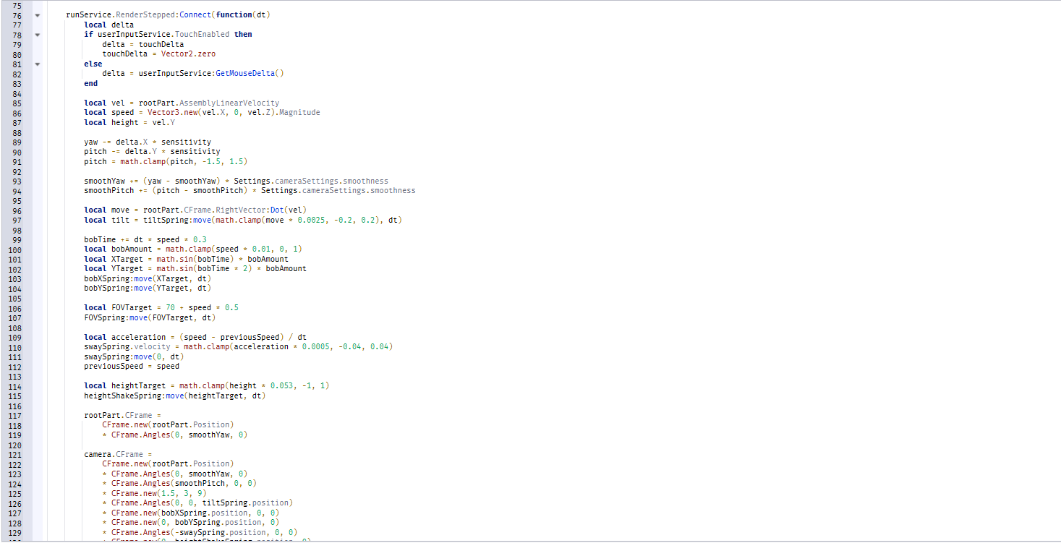
Task: Click on 'AssemblyLinearVelocity' property
Action: click(229, 103)
